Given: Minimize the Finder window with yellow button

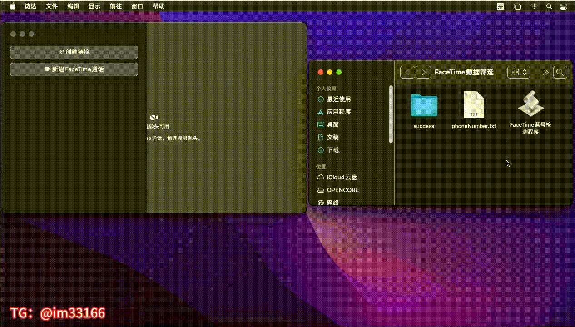Looking at the screenshot, I should point(330,72).
